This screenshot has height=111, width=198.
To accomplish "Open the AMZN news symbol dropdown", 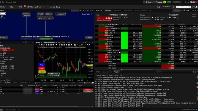I will [117, 72].
